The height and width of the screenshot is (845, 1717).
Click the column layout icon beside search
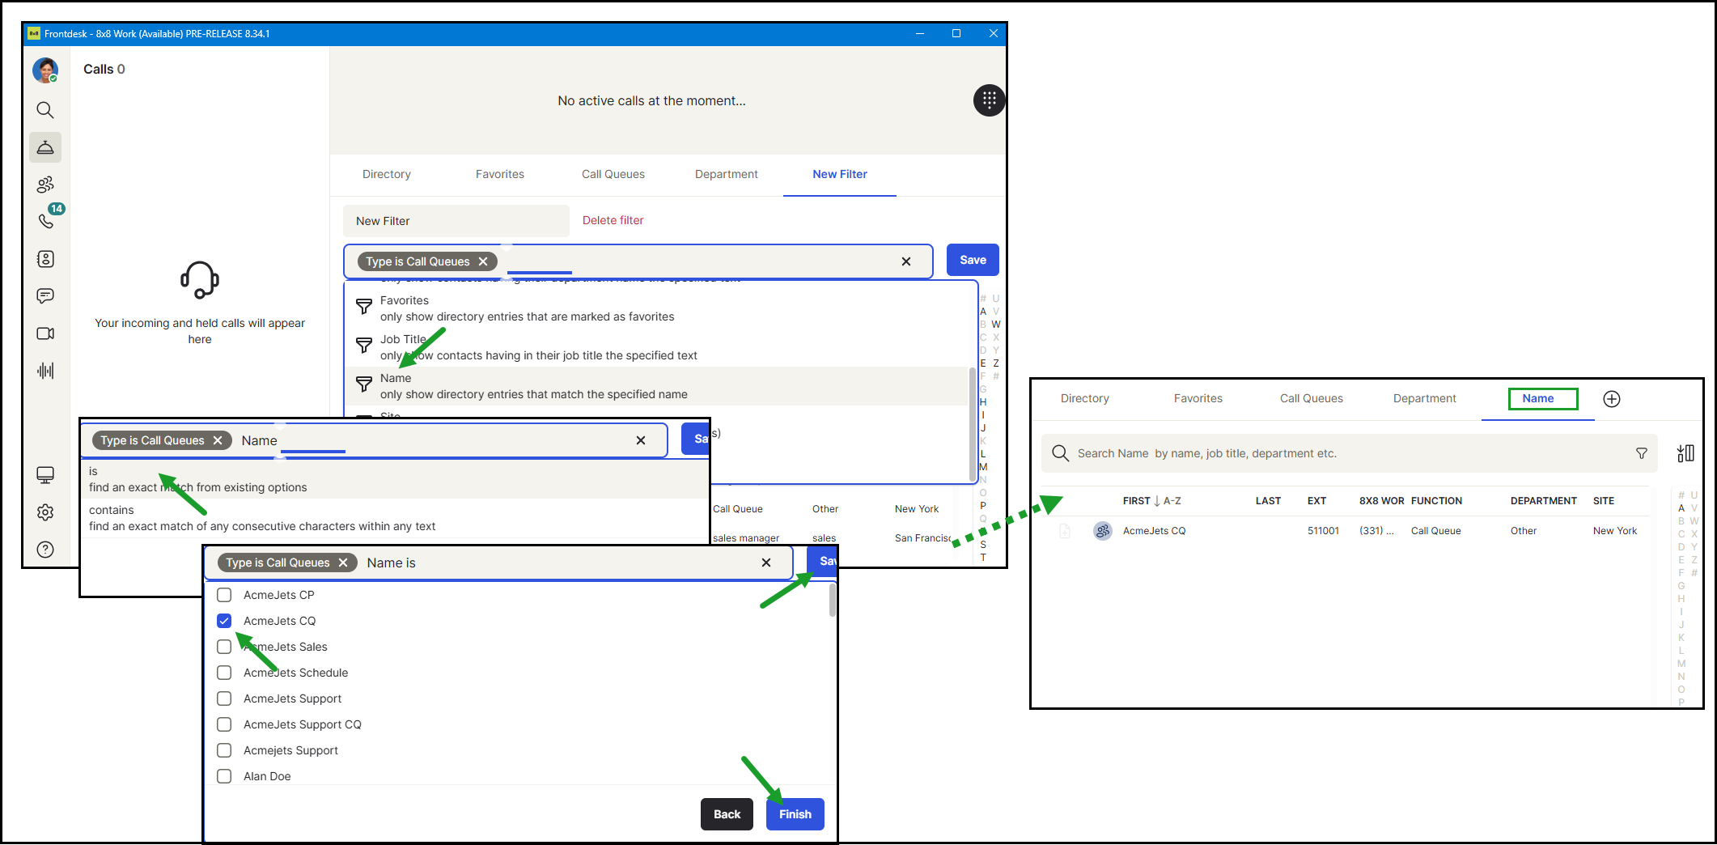click(1685, 453)
